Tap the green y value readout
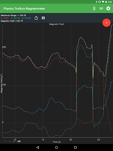This screenshot has height=151, width=113. point(16,18)
